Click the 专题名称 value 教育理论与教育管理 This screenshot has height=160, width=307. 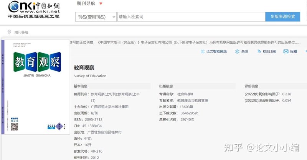(x=193, y=100)
